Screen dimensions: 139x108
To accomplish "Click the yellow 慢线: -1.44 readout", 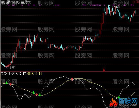I will click(x=35, y=74).
